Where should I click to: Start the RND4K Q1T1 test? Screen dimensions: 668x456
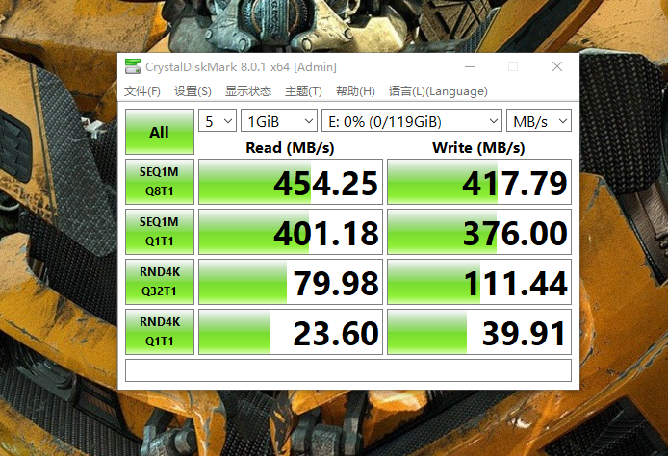[160, 332]
